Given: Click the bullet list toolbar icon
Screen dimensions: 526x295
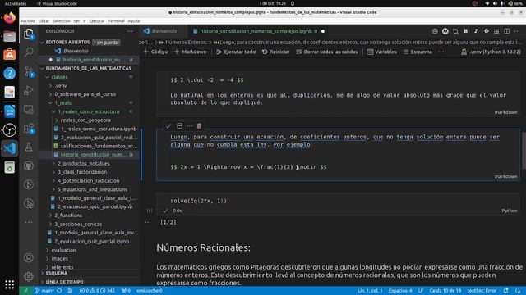Looking at the screenshot, I should pos(496,31).
